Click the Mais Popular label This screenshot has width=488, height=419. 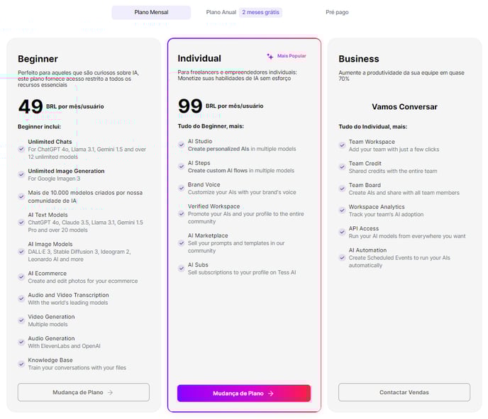pyautogui.click(x=292, y=56)
